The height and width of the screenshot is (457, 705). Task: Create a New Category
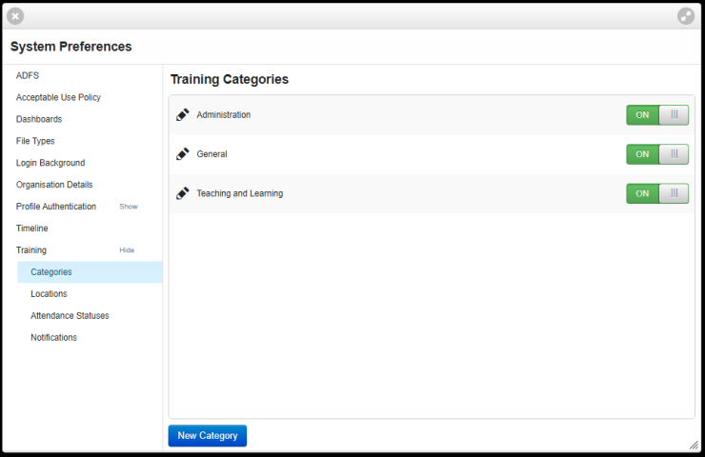point(208,435)
